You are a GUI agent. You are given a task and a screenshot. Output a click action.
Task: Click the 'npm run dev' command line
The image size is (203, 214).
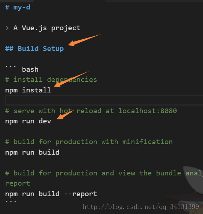click(28, 121)
